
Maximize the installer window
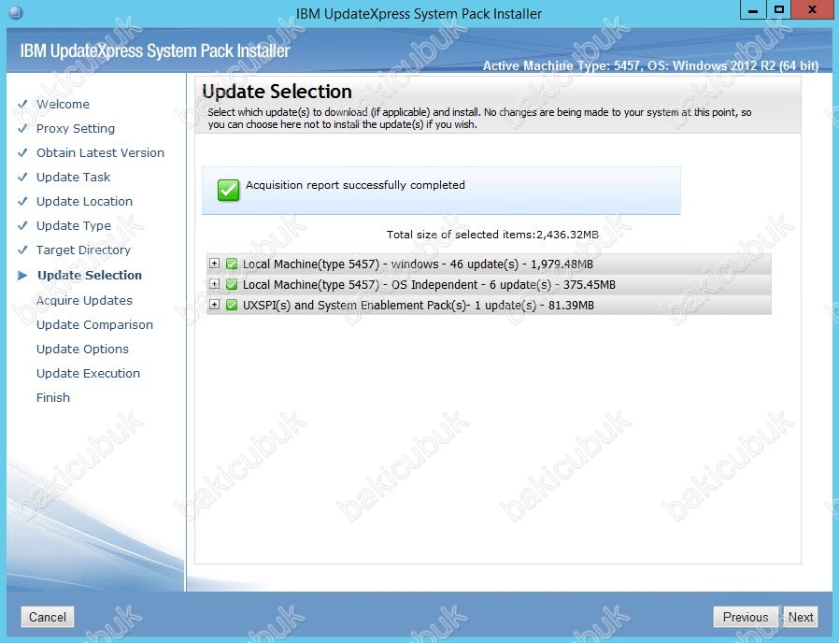pos(779,9)
